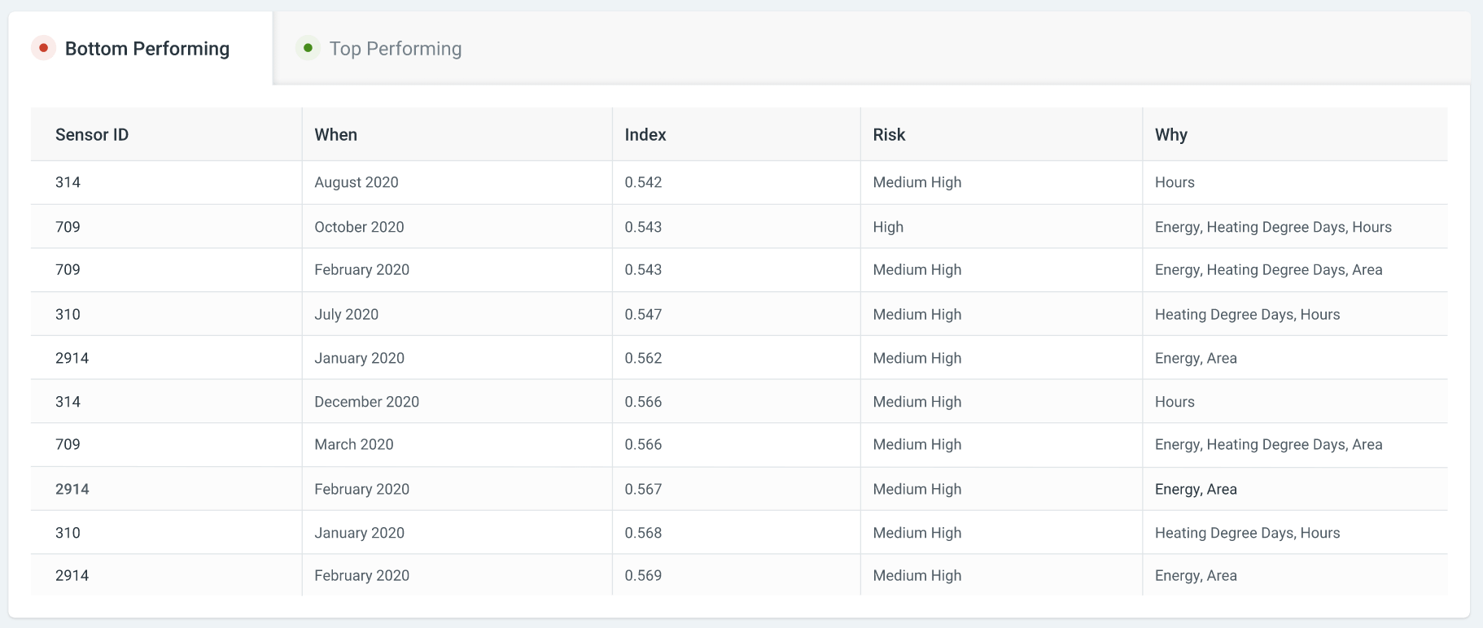Click the August 2020 date cell

(x=357, y=182)
